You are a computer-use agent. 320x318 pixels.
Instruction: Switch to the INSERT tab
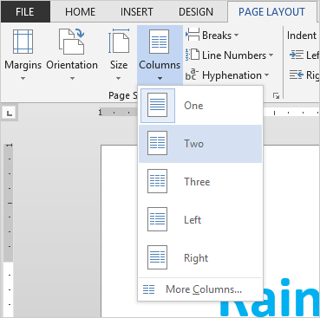[x=136, y=12]
